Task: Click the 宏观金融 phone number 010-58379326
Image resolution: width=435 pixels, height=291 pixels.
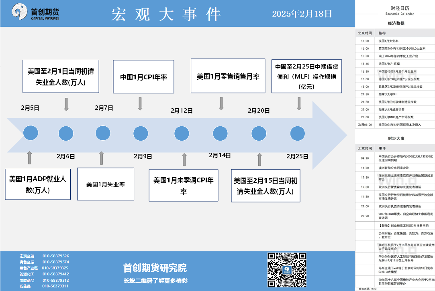Action: 56,256
